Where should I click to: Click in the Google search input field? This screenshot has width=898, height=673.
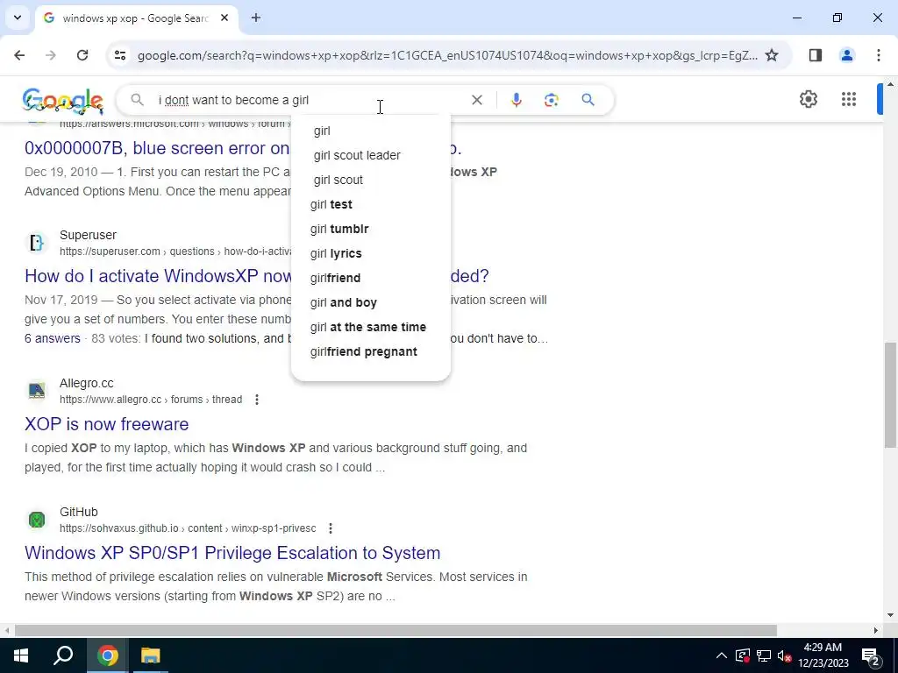310,100
